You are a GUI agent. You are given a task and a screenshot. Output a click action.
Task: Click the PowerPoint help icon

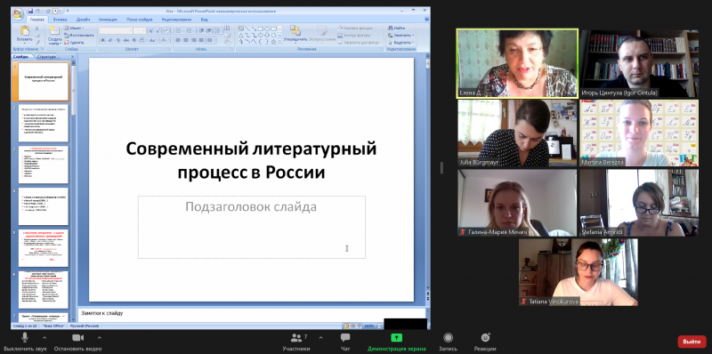click(x=427, y=20)
